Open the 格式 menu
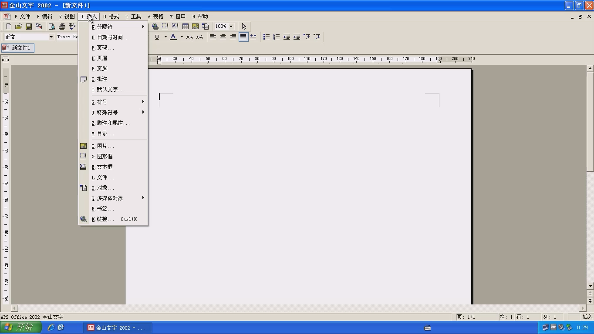 coord(111,17)
